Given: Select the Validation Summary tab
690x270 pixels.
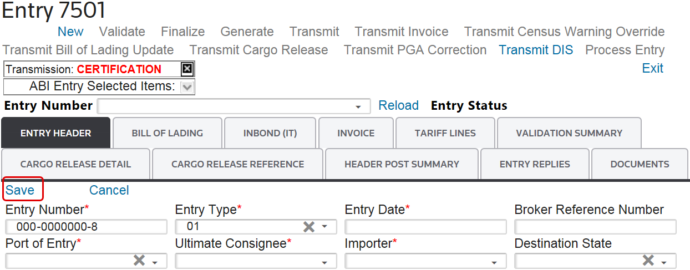Looking at the screenshot, I should [x=569, y=133].
